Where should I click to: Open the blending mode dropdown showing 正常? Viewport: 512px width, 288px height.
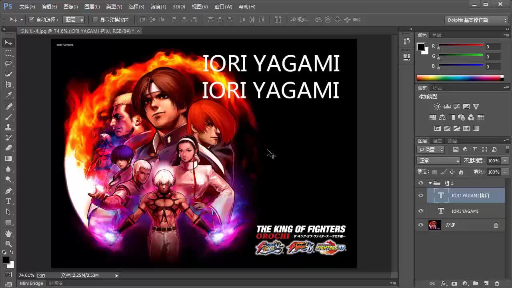(438, 160)
